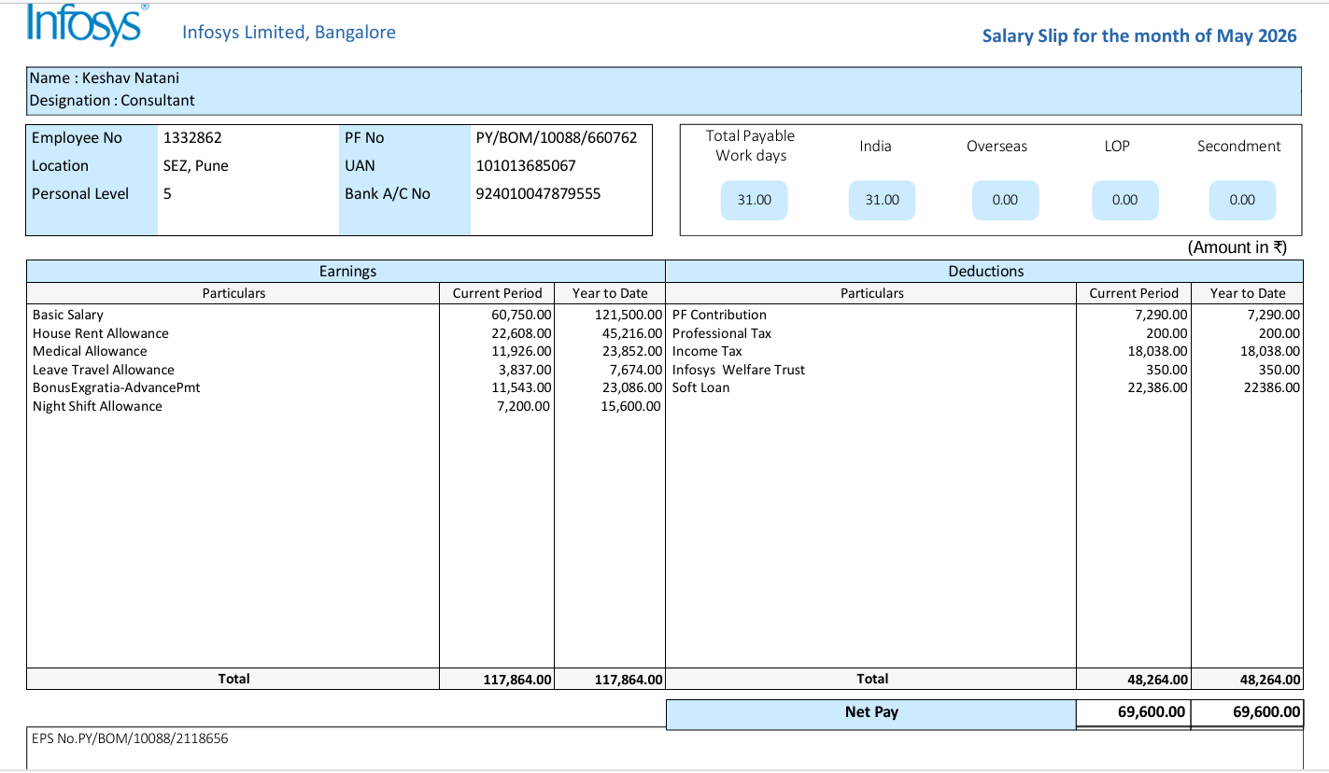This screenshot has width=1329, height=773.
Task: Select the UAN number 101013685067
Action: pyautogui.click(x=526, y=165)
